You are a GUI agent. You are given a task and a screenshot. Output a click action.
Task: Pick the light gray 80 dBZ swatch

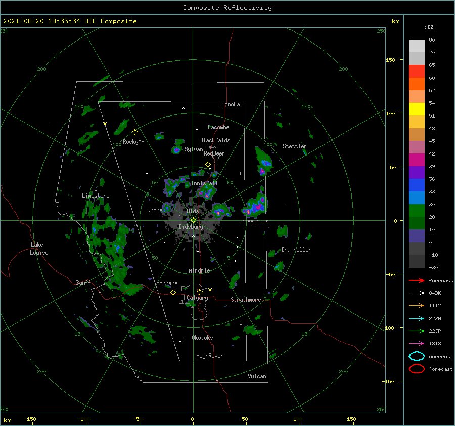tap(417, 46)
